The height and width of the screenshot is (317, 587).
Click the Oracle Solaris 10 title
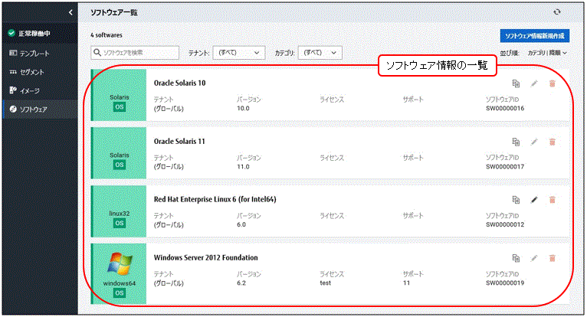(x=179, y=83)
